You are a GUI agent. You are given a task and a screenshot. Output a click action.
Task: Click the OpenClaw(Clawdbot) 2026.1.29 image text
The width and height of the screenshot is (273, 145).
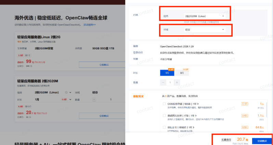177,47
